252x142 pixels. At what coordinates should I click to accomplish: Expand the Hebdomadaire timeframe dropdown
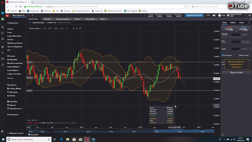(x=35, y=28)
